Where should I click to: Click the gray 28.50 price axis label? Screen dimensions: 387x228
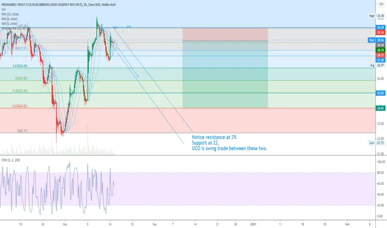coord(380,45)
